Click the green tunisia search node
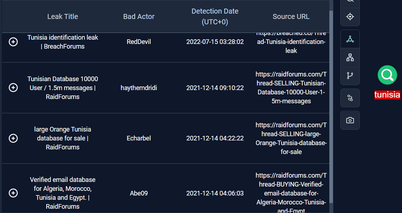Viewport: 402px width, 213px height. [x=387, y=75]
